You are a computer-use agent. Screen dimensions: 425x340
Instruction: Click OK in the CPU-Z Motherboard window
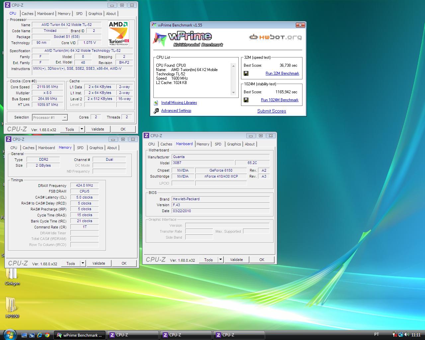tap(262, 260)
